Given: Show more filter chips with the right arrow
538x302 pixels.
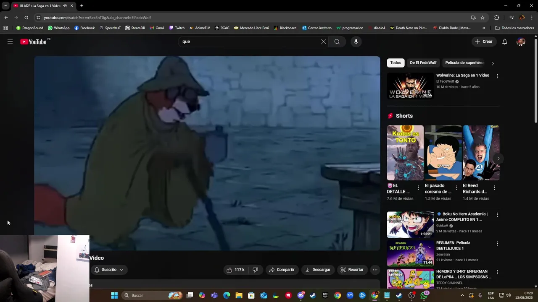Looking at the screenshot, I should click(x=493, y=63).
